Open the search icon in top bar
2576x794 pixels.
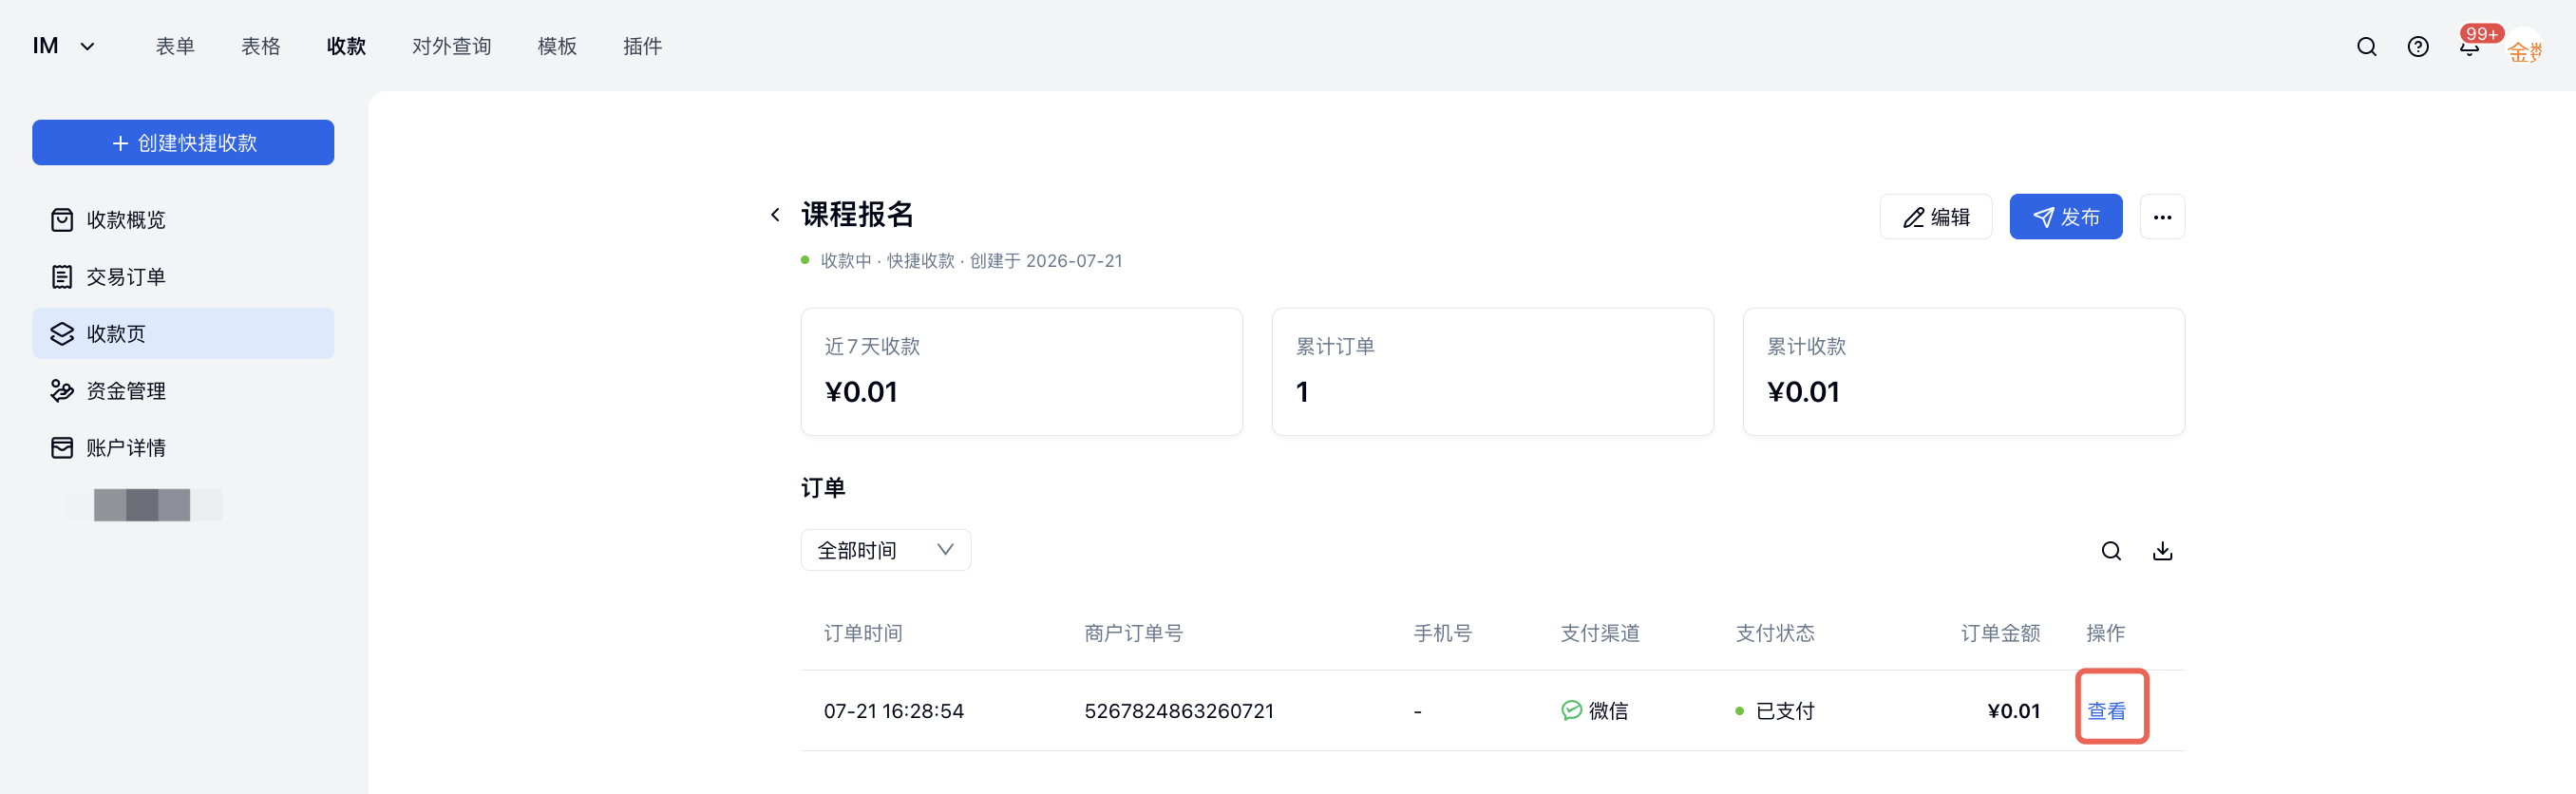click(2366, 47)
